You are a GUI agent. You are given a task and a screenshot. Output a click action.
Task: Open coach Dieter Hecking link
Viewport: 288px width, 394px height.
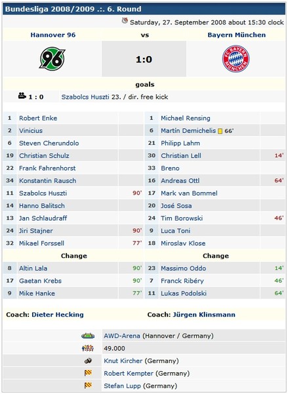(x=58, y=314)
